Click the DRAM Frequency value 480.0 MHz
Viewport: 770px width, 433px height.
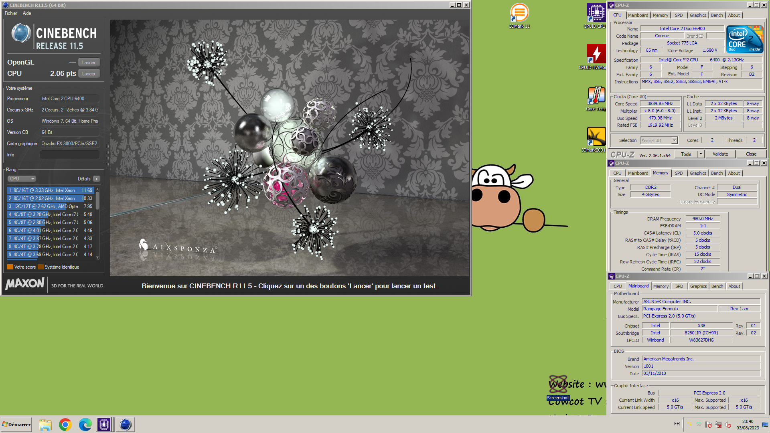click(x=703, y=219)
